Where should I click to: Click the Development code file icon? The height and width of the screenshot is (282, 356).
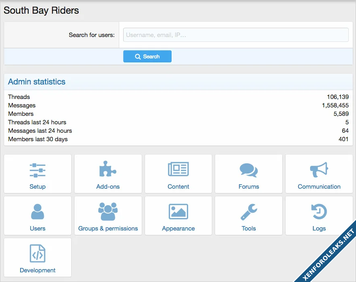(x=37, y=253)
